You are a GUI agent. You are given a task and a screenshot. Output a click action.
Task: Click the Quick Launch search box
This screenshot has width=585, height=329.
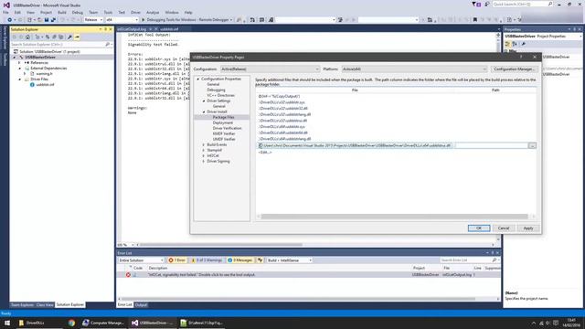click(x=522, y=4)
